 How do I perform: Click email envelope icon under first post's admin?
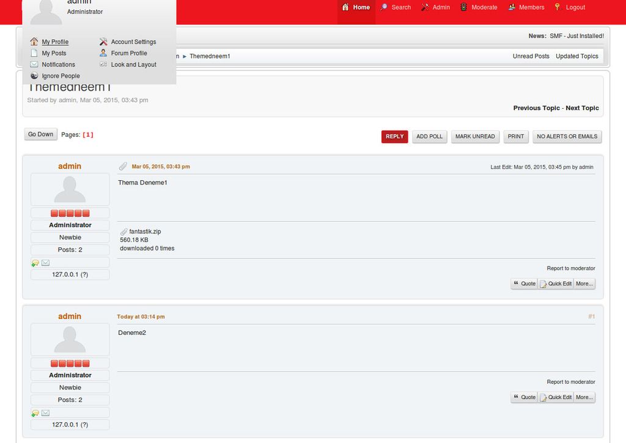click(45, 263)
